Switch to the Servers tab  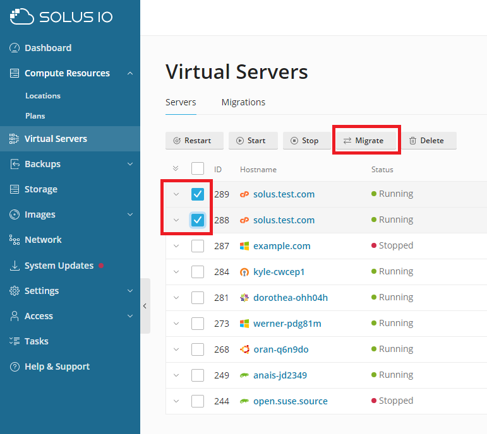tap(181, 102)
